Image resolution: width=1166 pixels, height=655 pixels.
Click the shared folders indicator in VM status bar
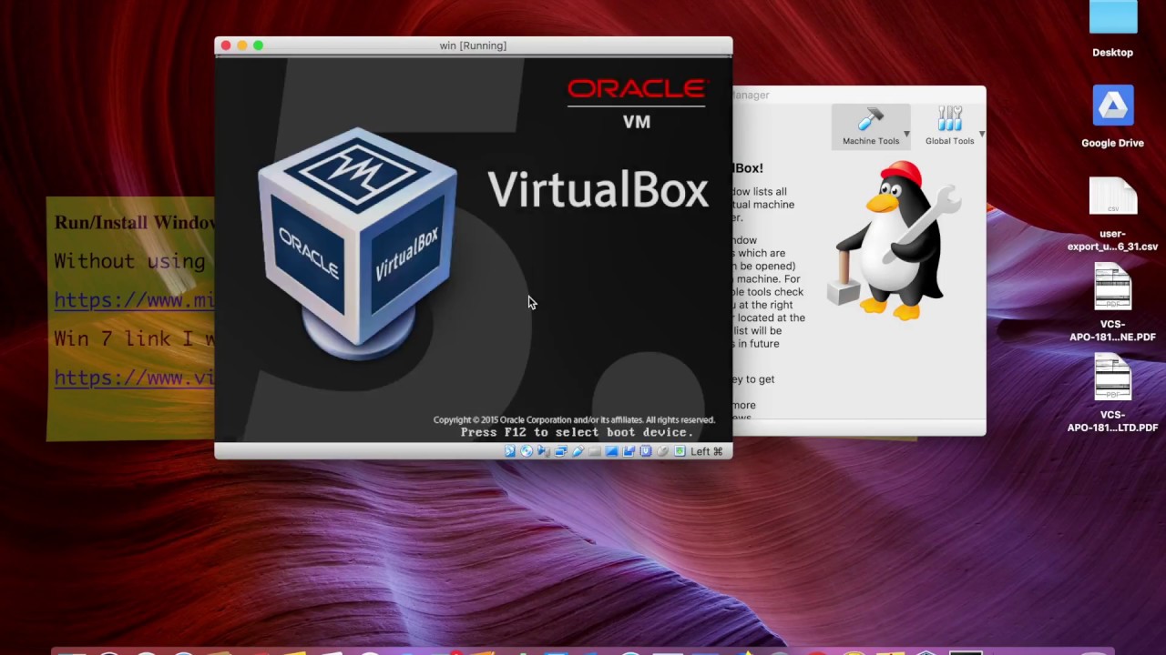pyautogui.click(x=595, y=451)
